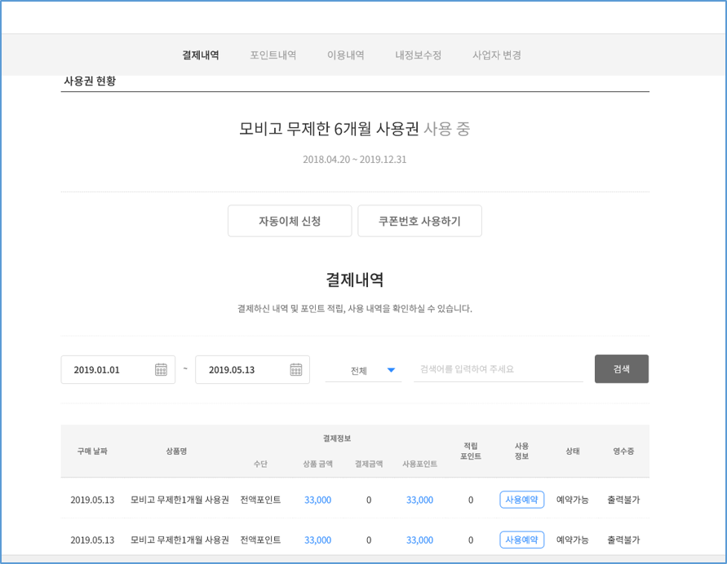Click the 상품 금액 33,000 link in first row
The width and height of the screenshot is (727, 564).
tap(317, 500)
